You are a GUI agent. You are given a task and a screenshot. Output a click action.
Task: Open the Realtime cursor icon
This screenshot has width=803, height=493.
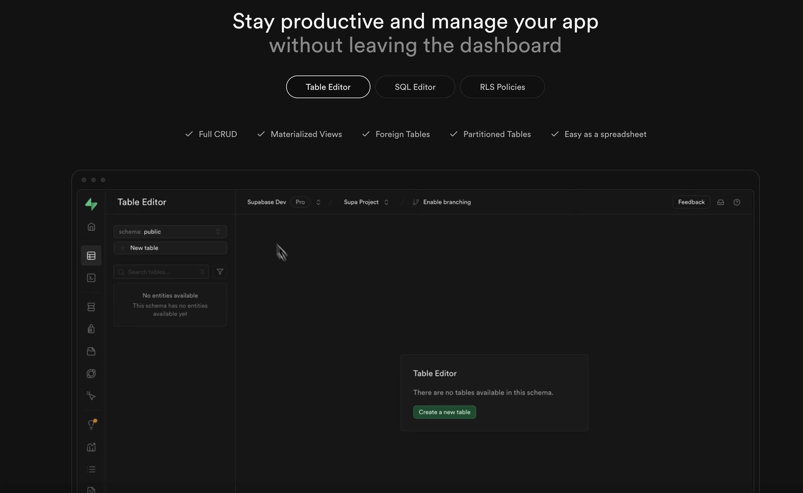tap(91, 396)
